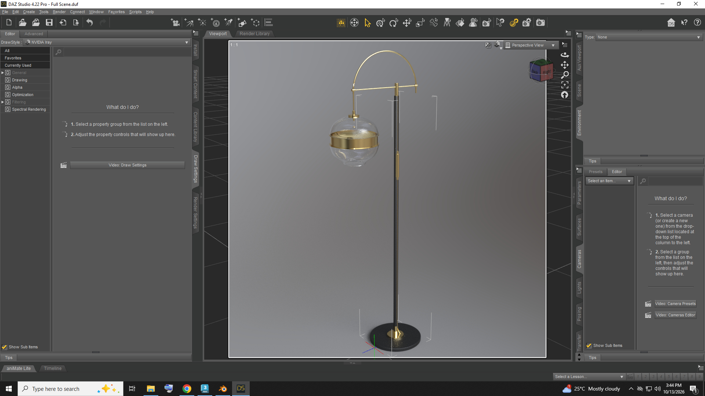The image size is (705, 396).
Task: Click the Frame selection viewport icon
Action: pyautogui.click(x=565, y=85)
